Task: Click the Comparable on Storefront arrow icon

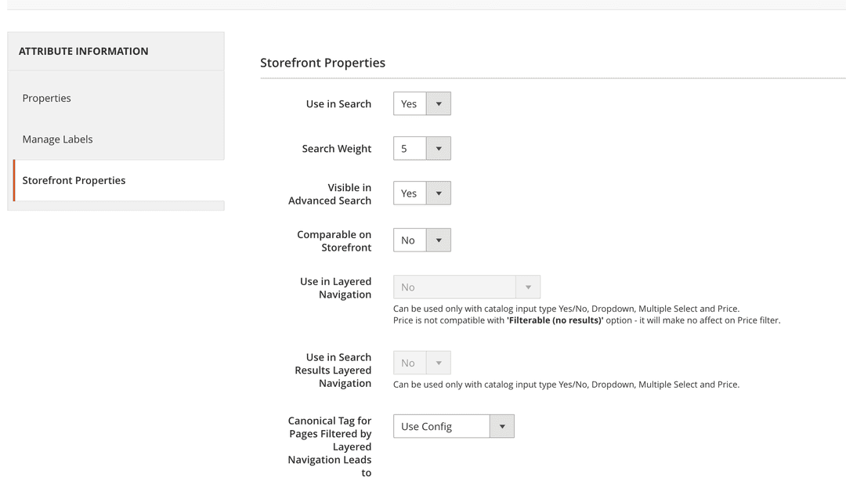Action: point(439,240)
